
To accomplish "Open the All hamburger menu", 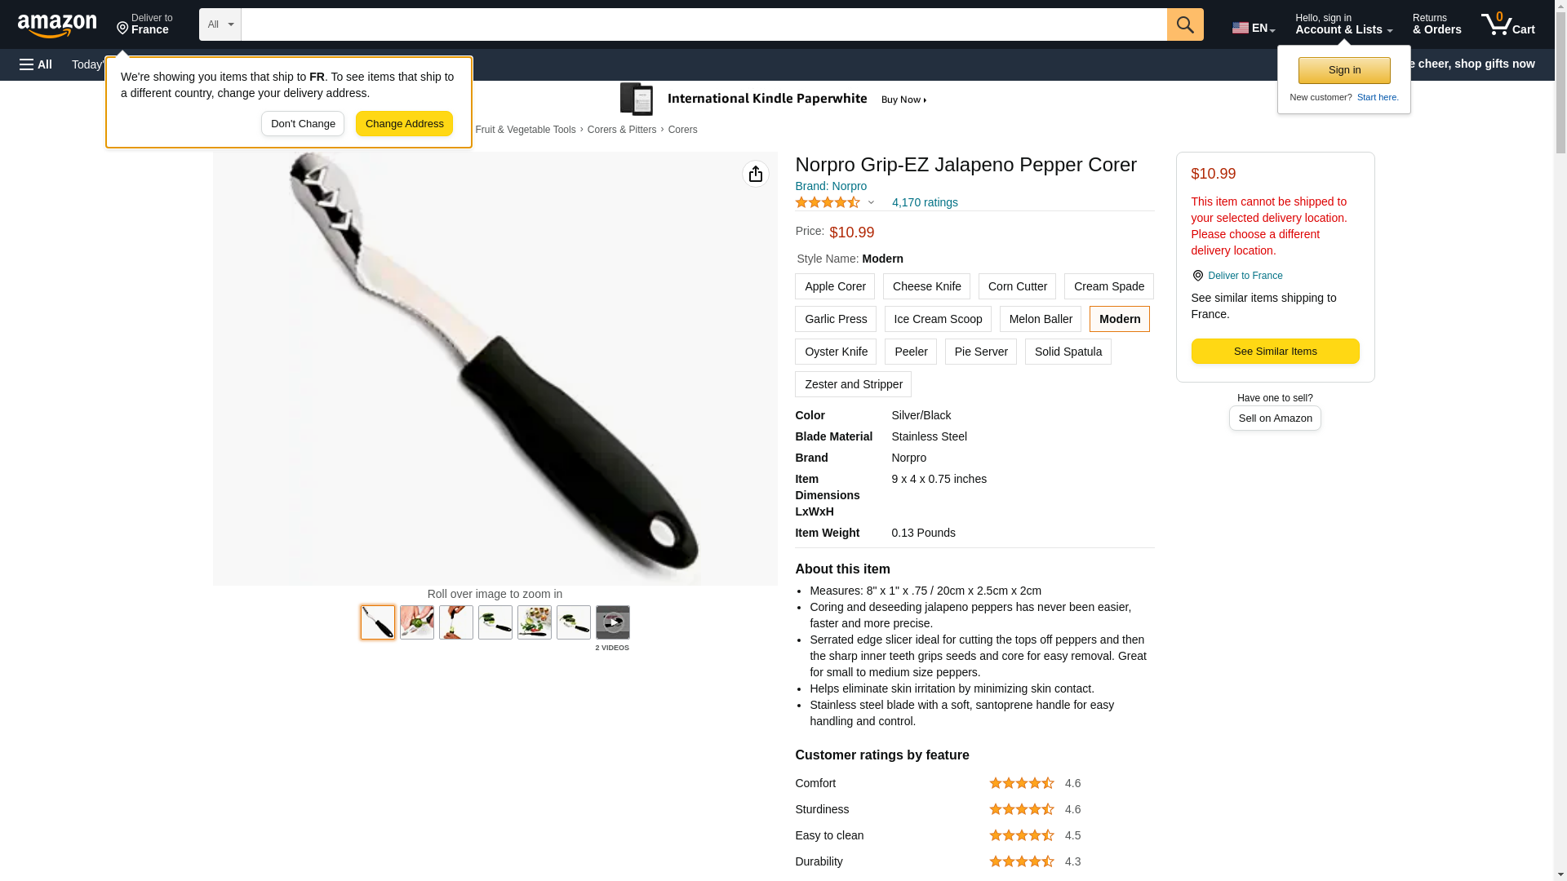I will (36, 64).
